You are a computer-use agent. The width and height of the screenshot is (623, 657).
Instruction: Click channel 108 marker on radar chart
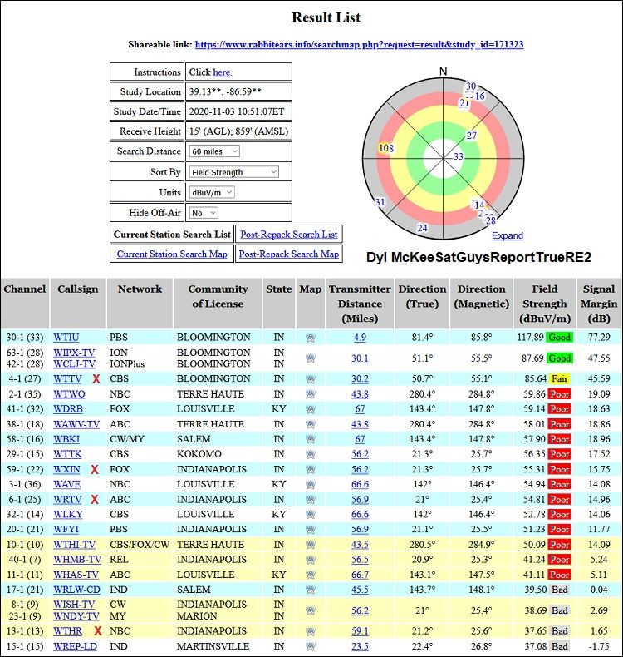pos(385,148)
